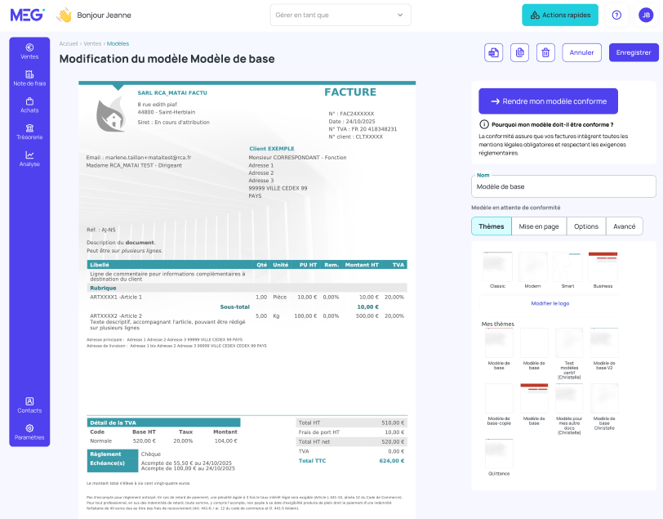This screenshot has height=519, width=663.
Task: Open Paramètres in the sidebar
Action: pos(29,432)
